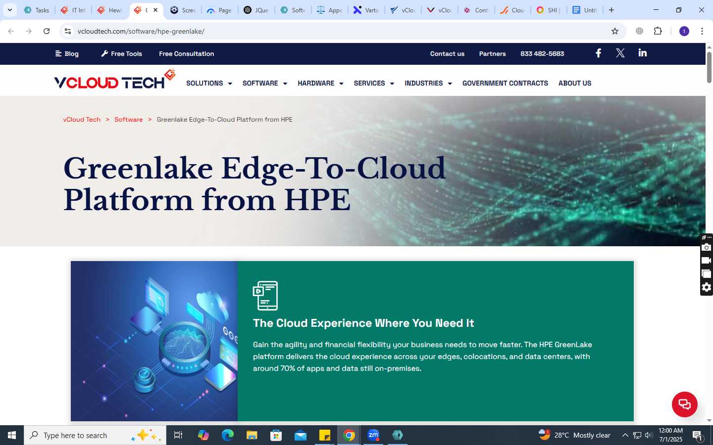
Task: Open the Facebook icon in top bar
Action: pyautogui.click(x=598, y=53)
